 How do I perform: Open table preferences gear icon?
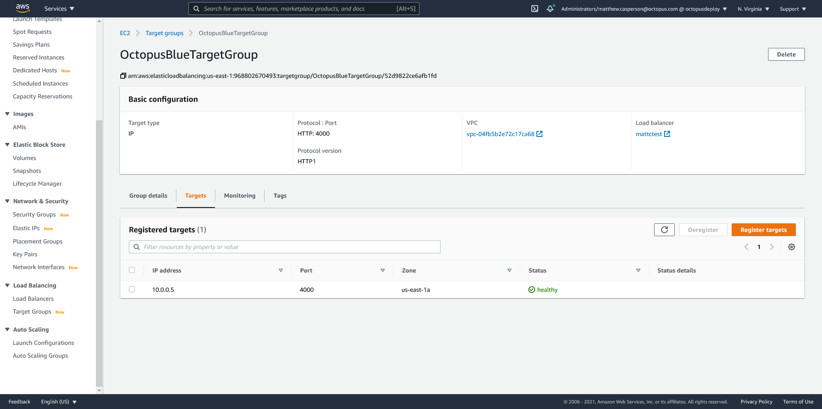click(792, 247)
